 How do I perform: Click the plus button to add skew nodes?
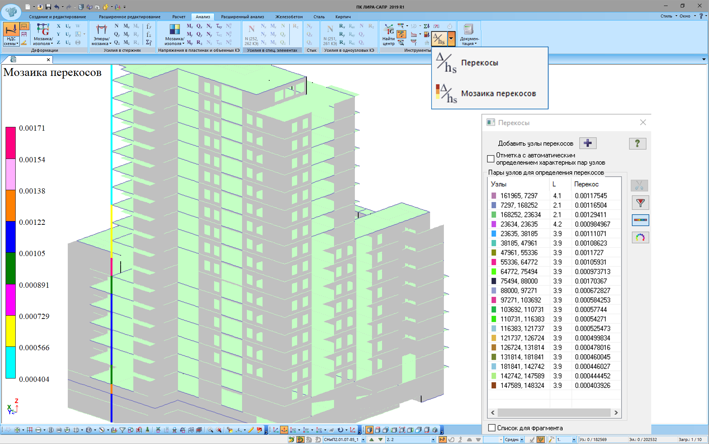(x=588, y=143)
